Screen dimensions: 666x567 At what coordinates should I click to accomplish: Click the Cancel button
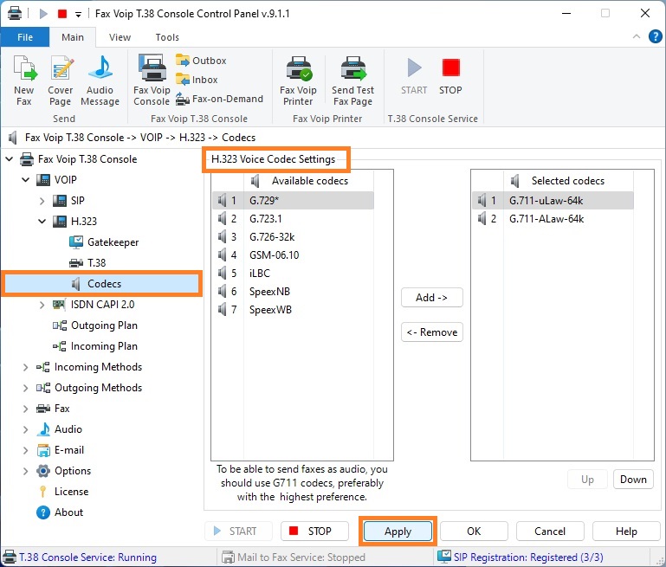550,532
